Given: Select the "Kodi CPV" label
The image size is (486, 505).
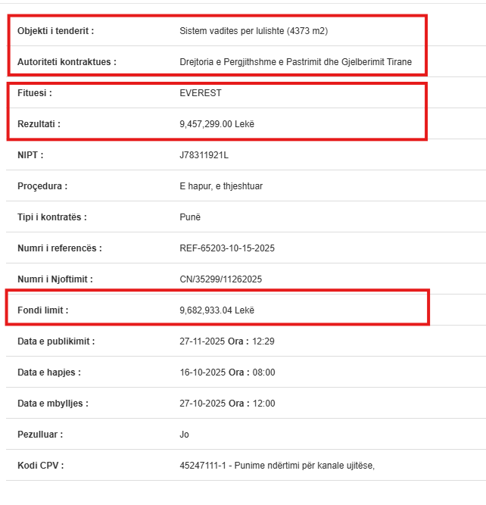Looking at the screenshot, I should (x=40, y=466).
